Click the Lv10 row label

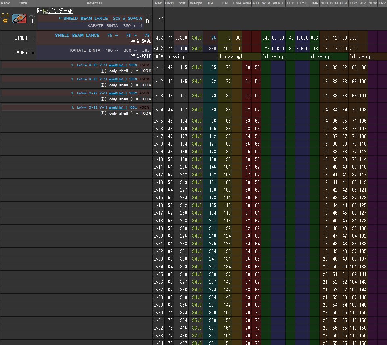point(158,159)
